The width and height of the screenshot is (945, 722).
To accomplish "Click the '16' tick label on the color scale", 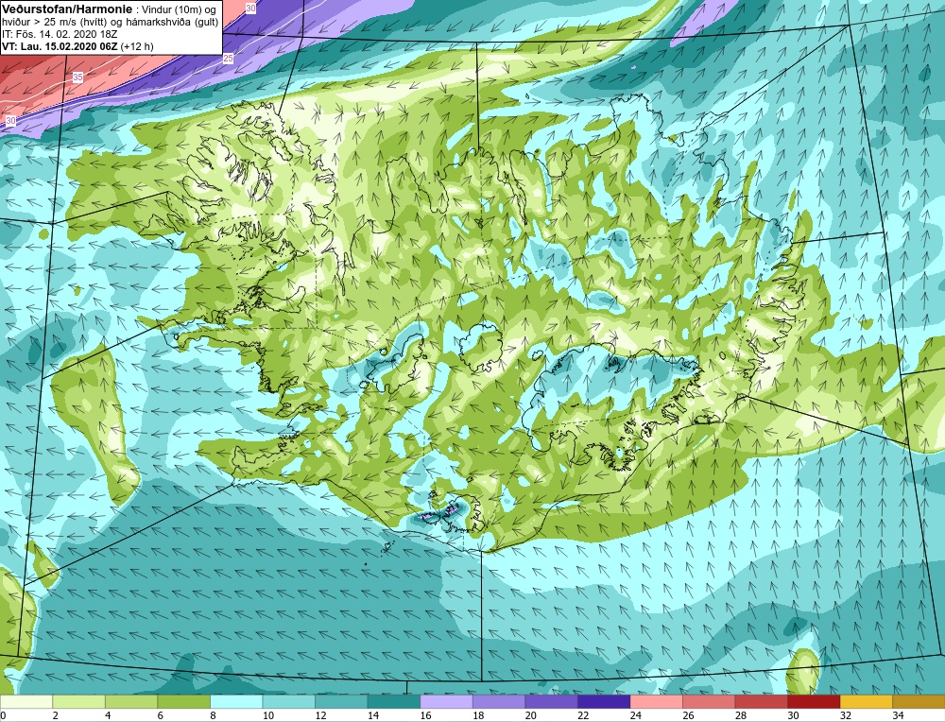I will (425, 715).
